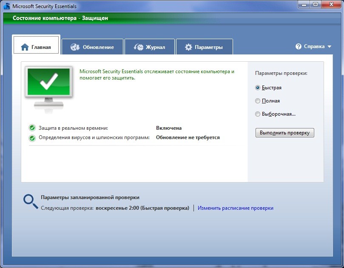Switch to the Журнал tab
The height and width of the screenshot is (268, 344).
tap(150, 47)
